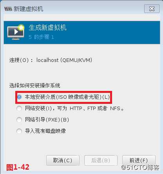This screenshot has height=174, width=163.
Task: Click the 取消(C) button
Action: [63, 160]
